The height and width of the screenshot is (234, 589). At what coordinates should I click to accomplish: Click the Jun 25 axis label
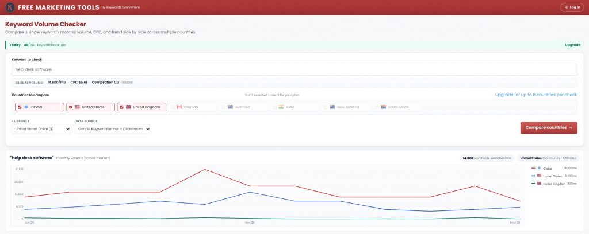coord(29,223)
